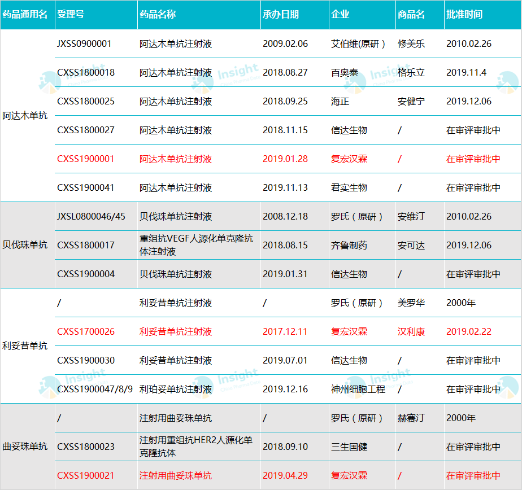Click the trade name 安维汀
This screenshot has width=522, height=490.
[411, 217]
